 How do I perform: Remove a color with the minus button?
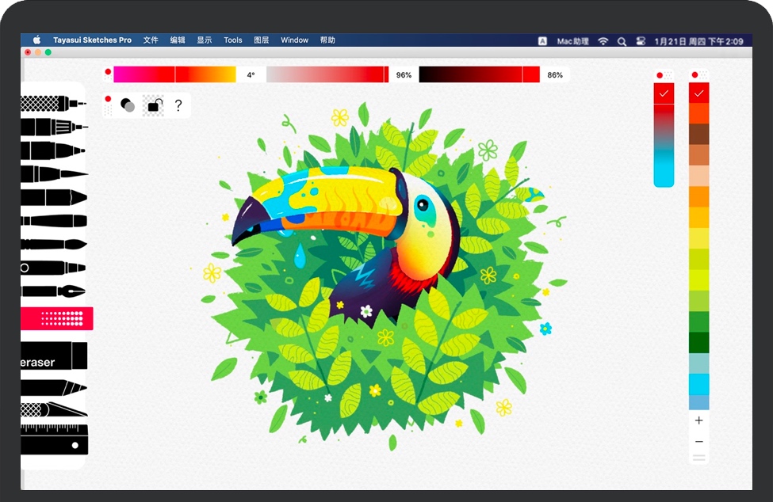click(698, 442)
